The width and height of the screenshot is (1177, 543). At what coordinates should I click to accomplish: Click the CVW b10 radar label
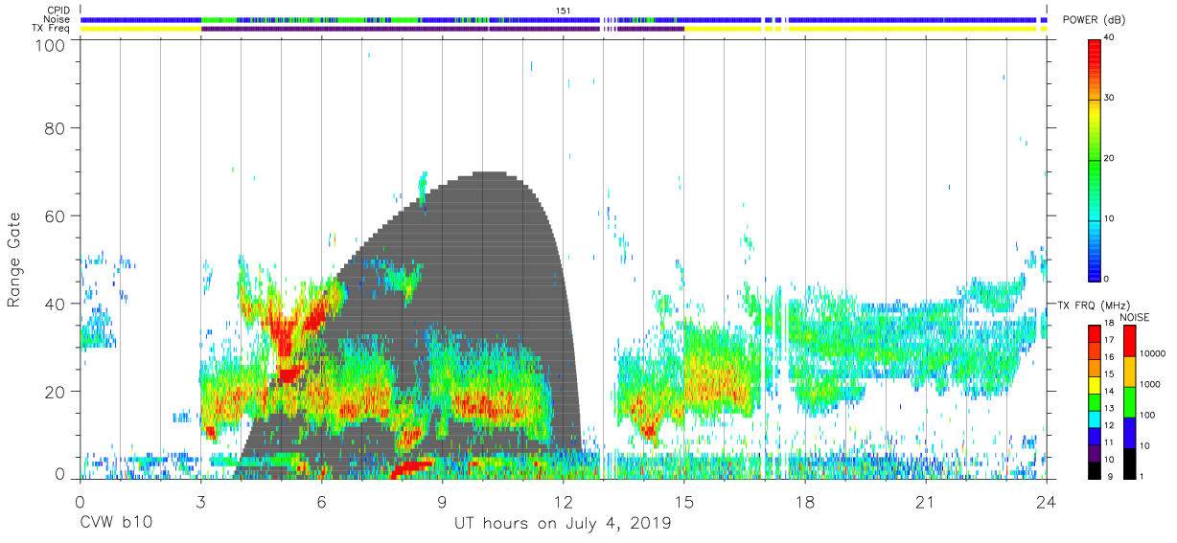coord(116,524)
